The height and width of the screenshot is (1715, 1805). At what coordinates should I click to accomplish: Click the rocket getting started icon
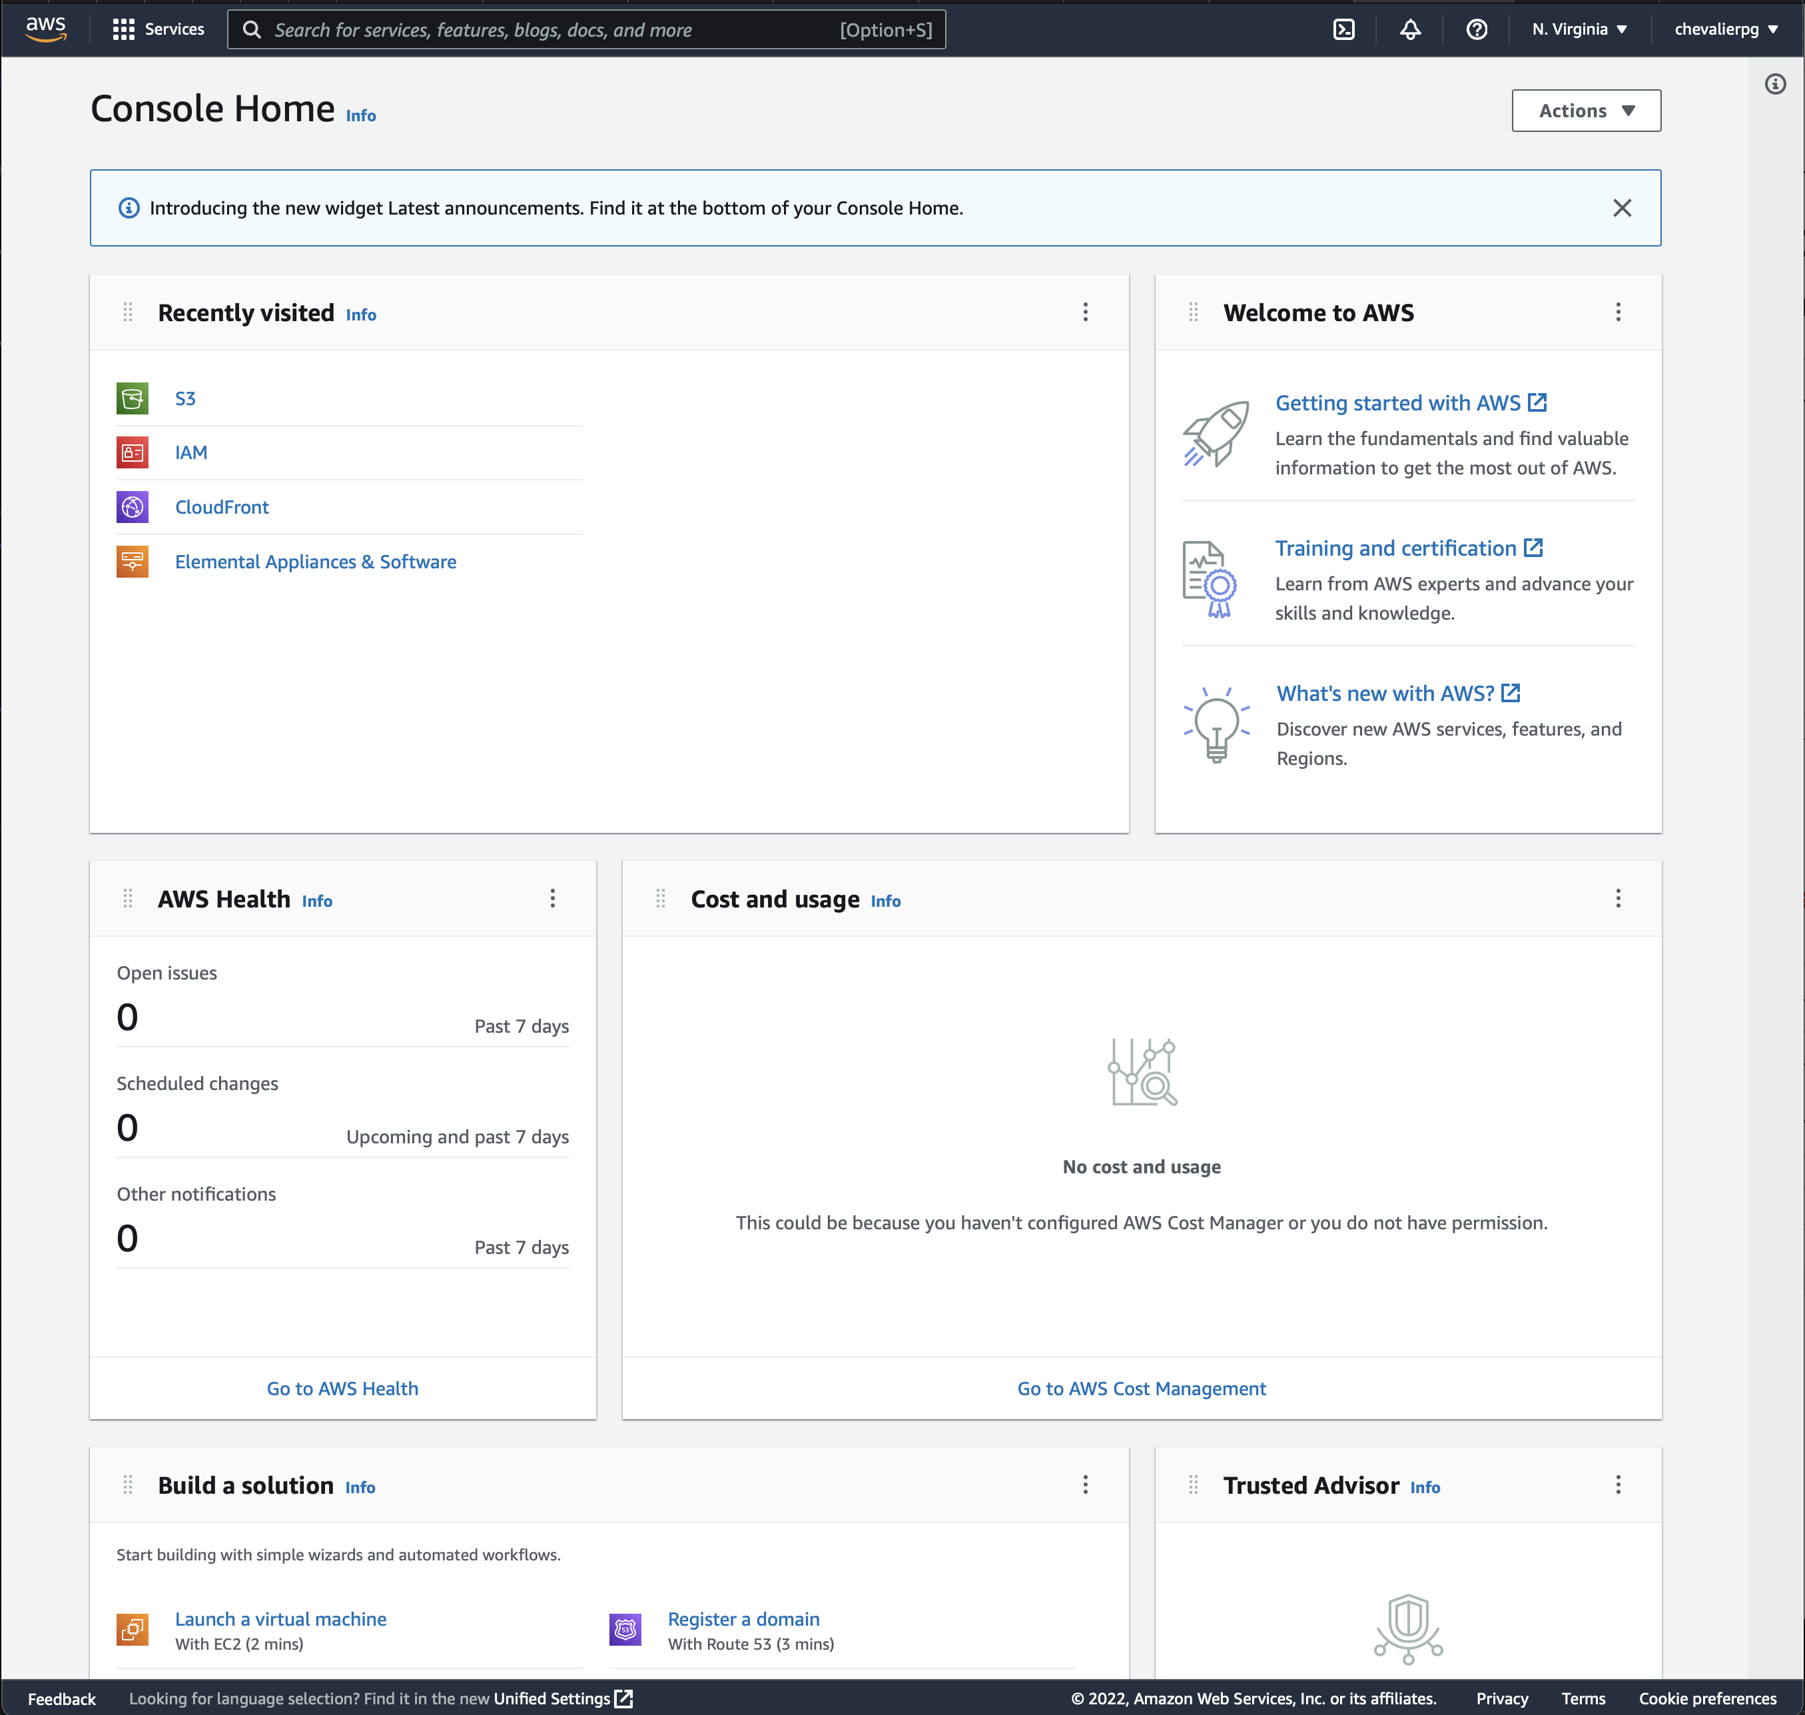(x=1216, y=434)
